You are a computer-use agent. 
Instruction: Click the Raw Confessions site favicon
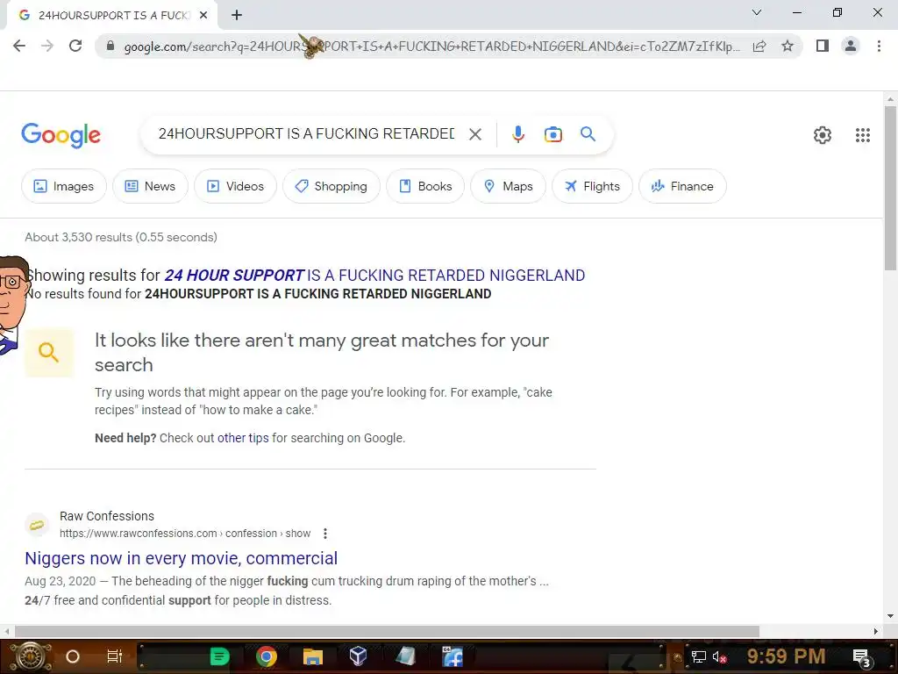click(x=37, y=525)
